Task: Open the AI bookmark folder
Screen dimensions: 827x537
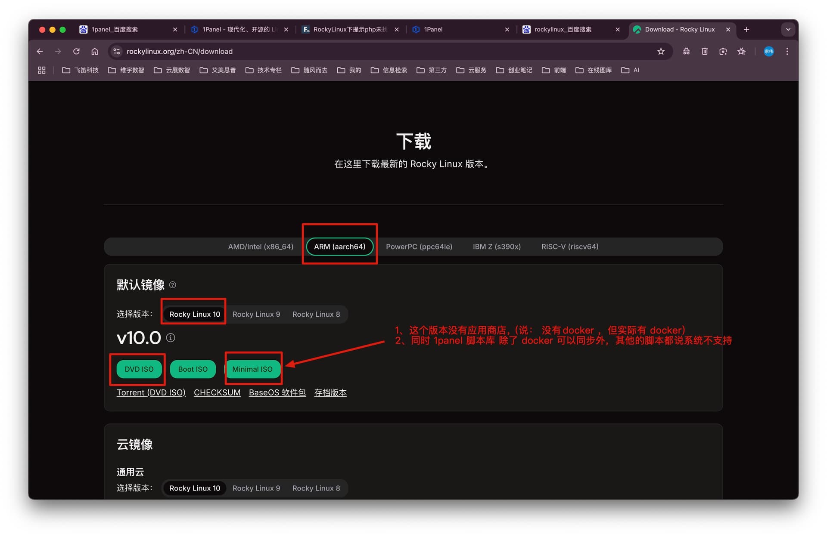Action: point(630,70)
